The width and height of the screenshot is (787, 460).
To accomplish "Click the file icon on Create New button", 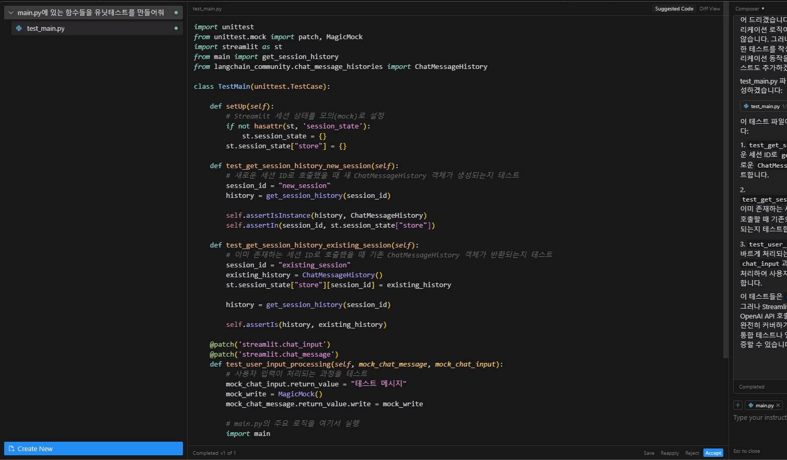I will point(11,449).
